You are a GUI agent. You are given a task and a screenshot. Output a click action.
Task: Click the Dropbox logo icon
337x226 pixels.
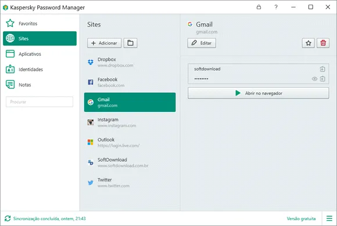pyautogui.click(x=91, y=62)
